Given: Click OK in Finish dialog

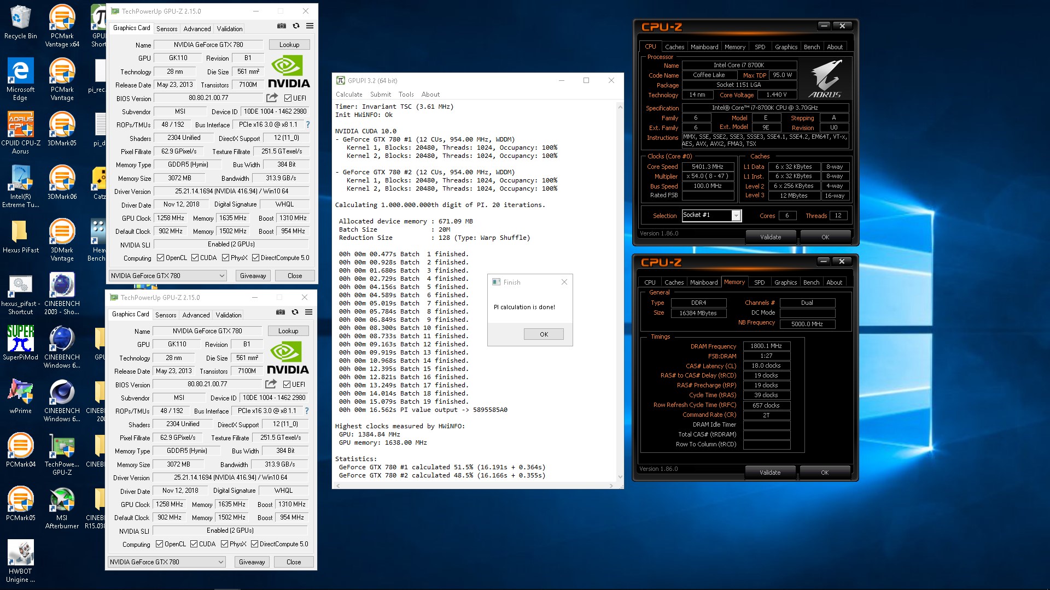Looking at the screenshot, I should [x=544, y=334].
